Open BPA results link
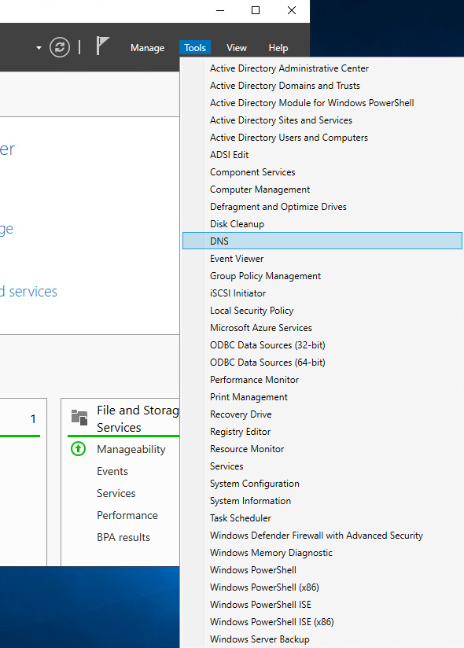Screen dimensions: 464x648 coord(123,537)
